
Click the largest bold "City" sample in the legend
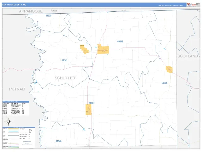(x=30, y=130)
